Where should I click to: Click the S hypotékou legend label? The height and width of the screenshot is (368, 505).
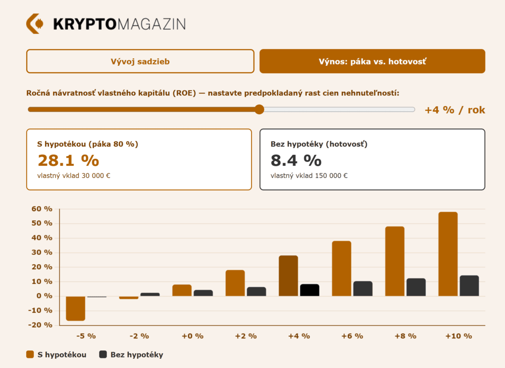click(x=61, y=354)
